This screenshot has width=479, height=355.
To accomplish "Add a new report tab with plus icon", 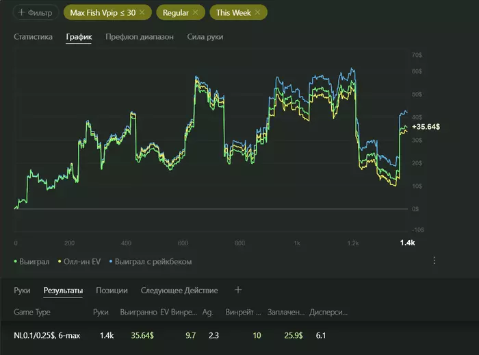I will pyautogui.click(x=238, y=290).
